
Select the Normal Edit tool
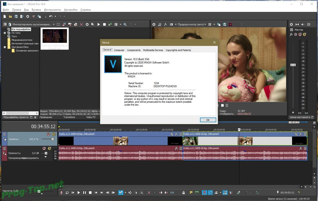coord(121,193)
